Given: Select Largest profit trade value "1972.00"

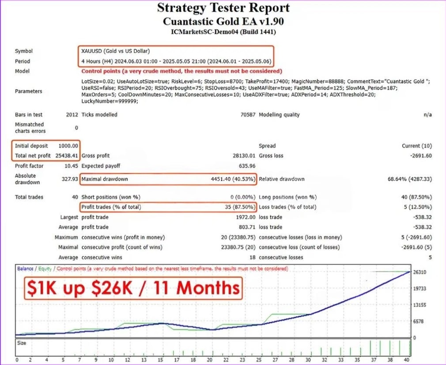Looking at the screenshot, I should [246, 217].
